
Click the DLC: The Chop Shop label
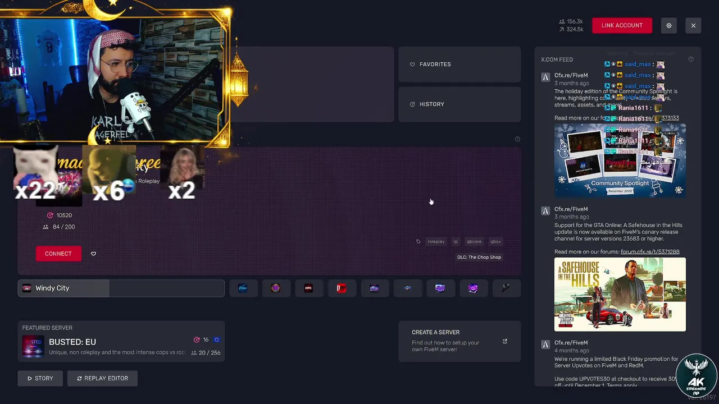point(479,257)
